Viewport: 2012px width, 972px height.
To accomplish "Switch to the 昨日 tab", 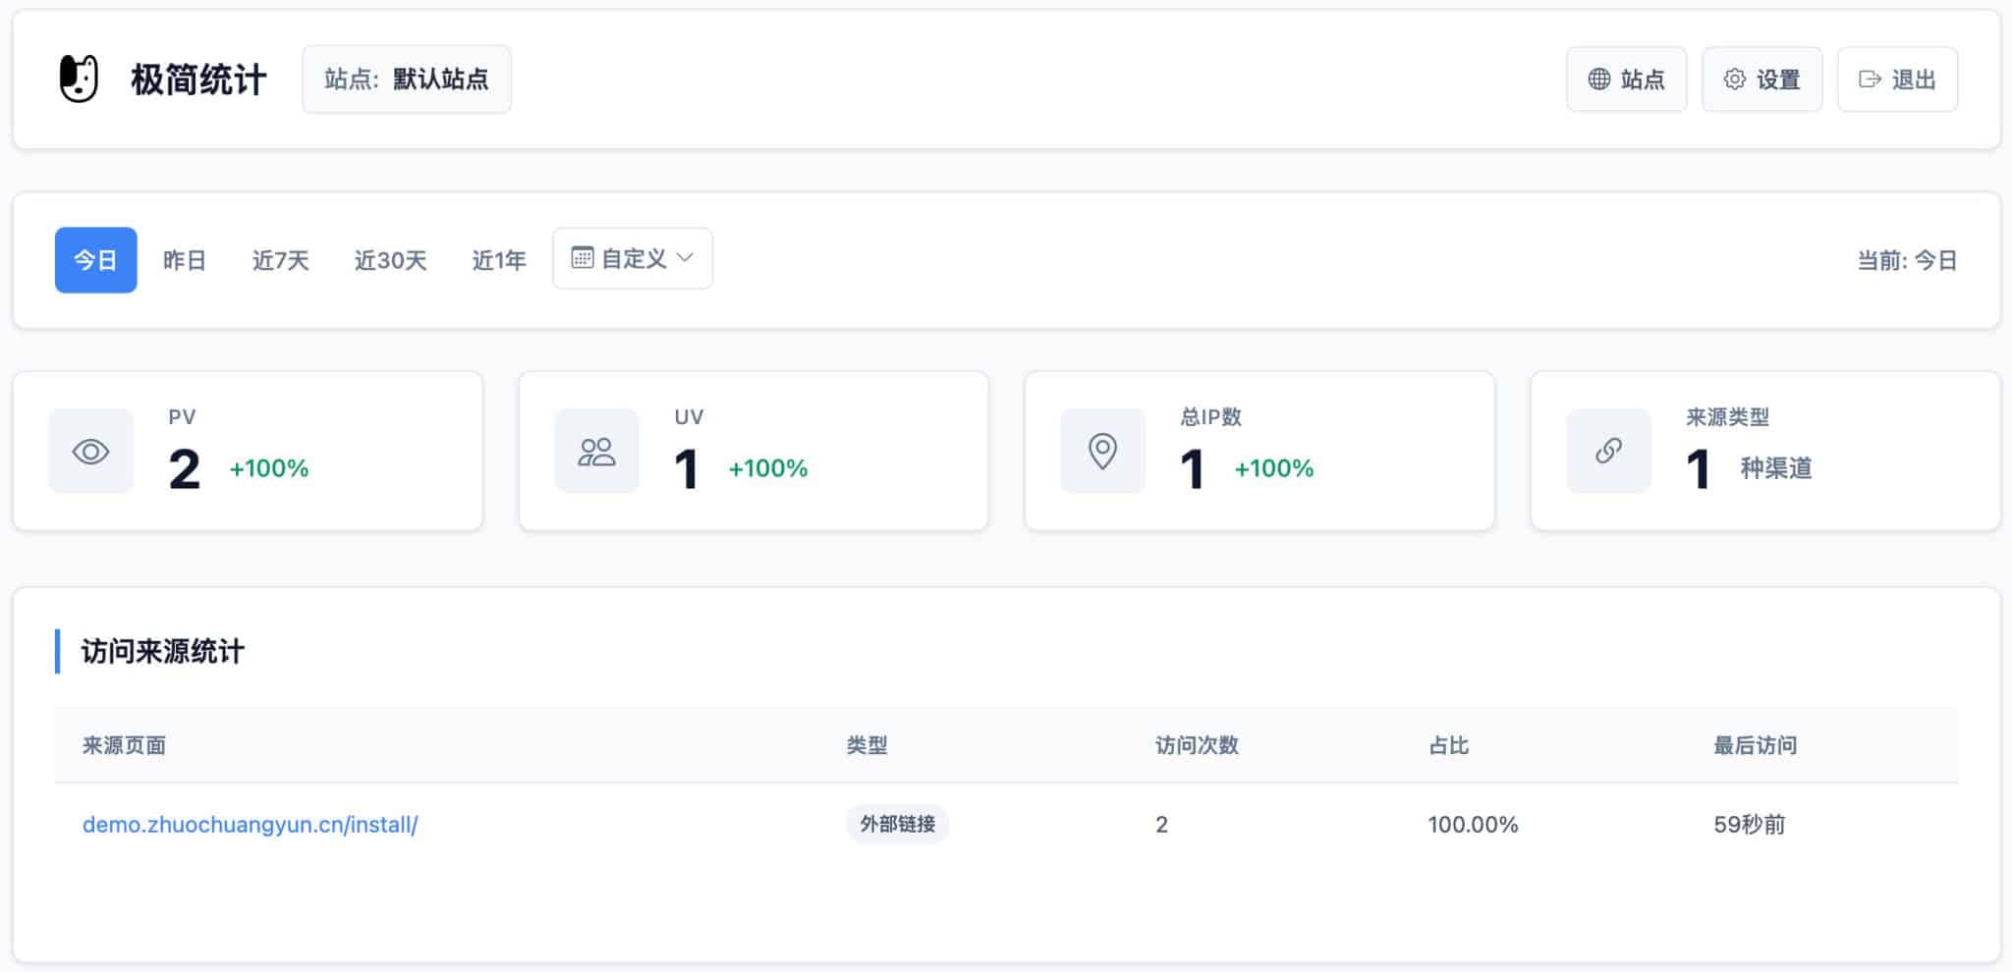I will [x=185, y=260].
